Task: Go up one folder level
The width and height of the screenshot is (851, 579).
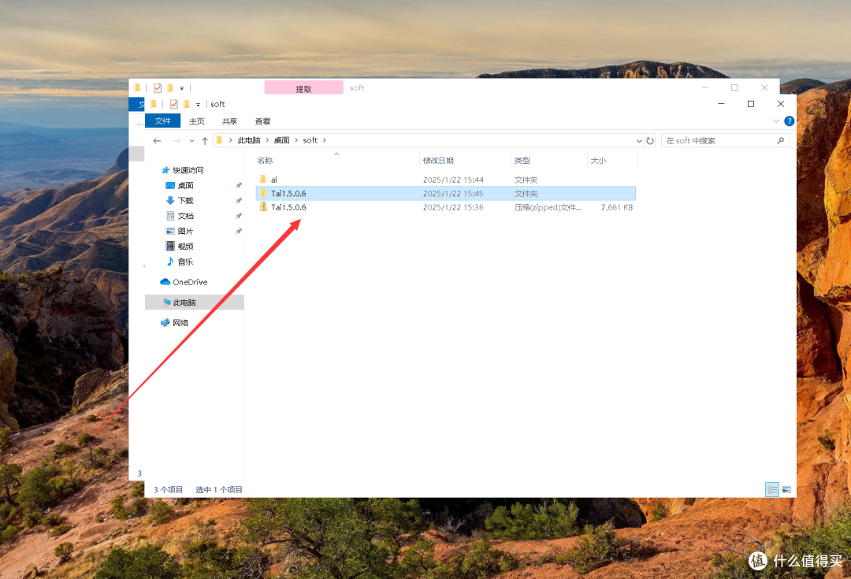Action: 205,140
